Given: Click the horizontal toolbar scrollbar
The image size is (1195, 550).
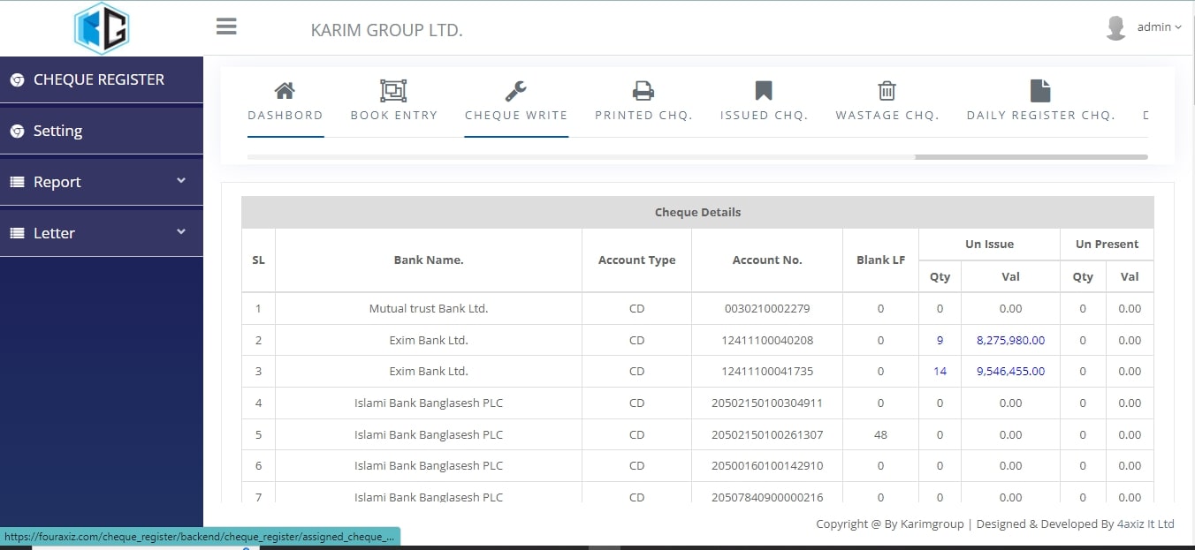Looking at the screenshot, I should tap(1031, 157).
